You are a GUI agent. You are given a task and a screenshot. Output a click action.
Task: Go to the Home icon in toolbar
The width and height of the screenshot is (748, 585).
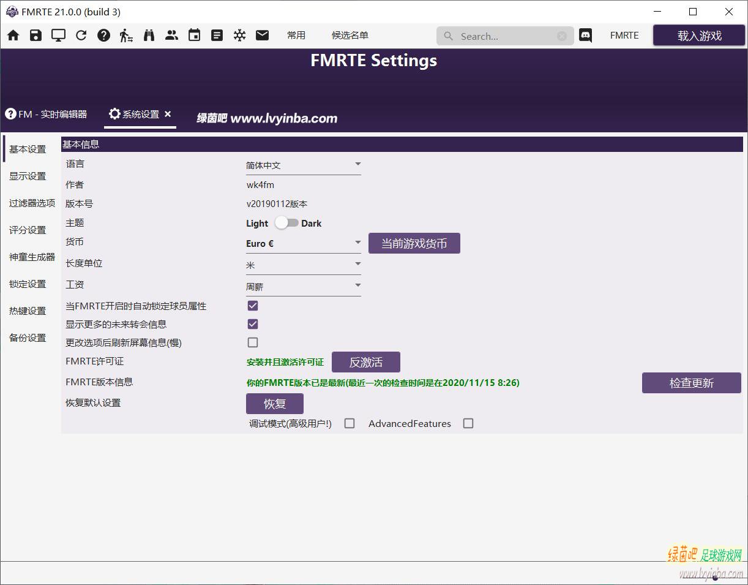[13, 36]
